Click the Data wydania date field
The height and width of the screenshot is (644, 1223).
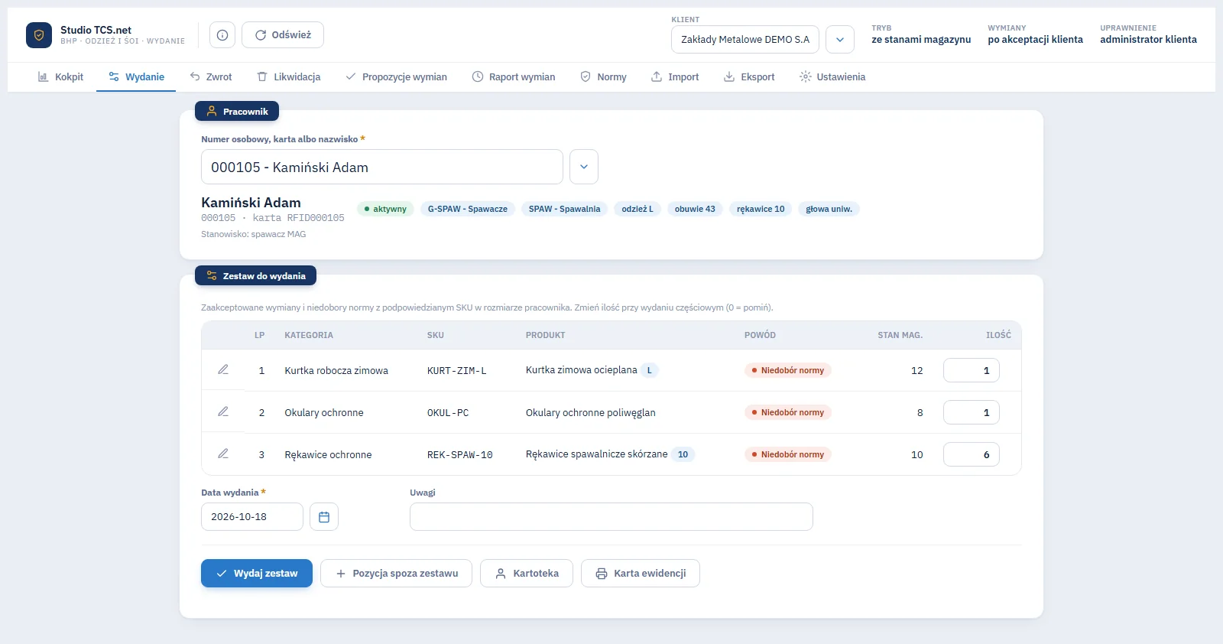coord(252,517)
